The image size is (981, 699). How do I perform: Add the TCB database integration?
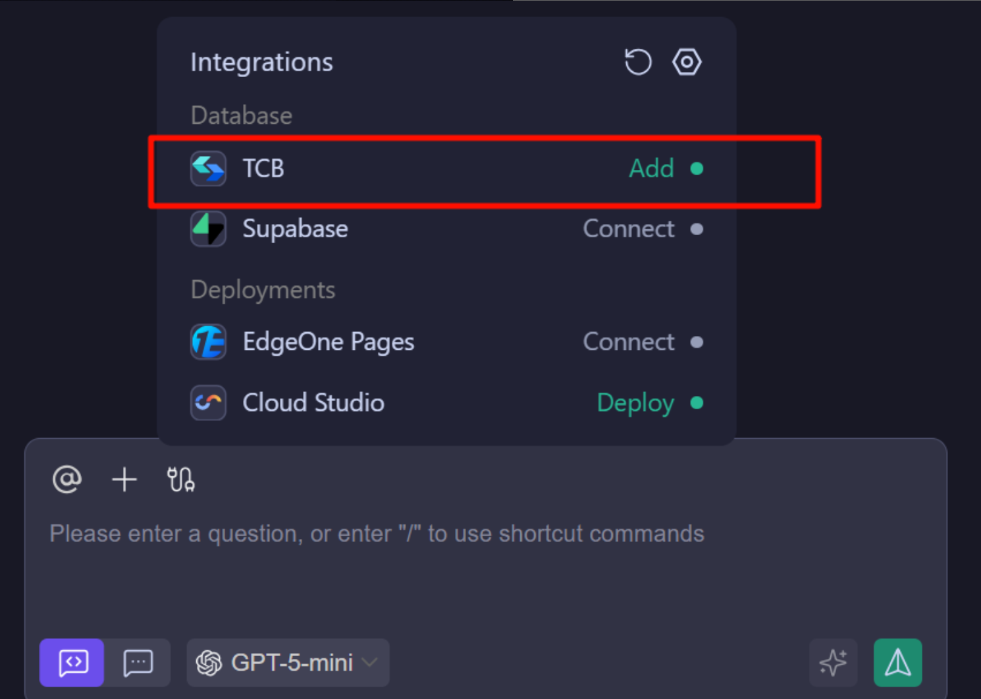coord(651,169)
